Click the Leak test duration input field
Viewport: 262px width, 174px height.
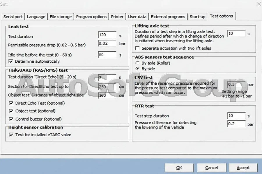tap(107, 35)
